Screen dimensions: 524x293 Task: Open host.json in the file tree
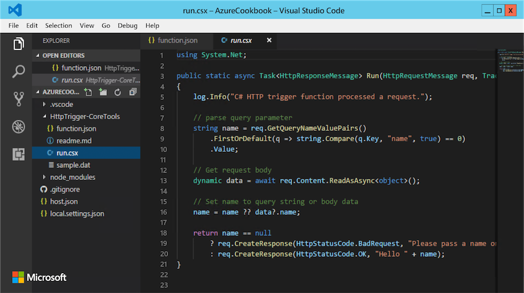click(x=86, y=201)
